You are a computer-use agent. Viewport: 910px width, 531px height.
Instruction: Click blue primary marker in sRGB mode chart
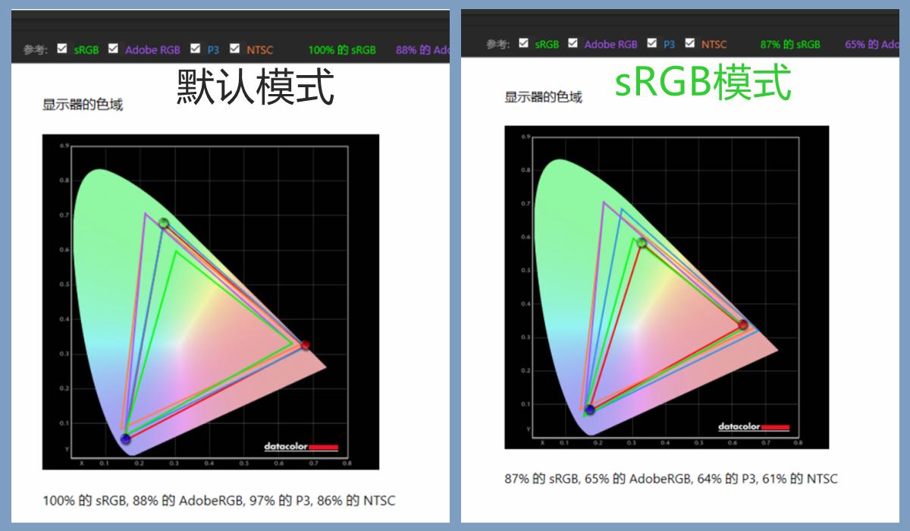click(x=590, y=410)
